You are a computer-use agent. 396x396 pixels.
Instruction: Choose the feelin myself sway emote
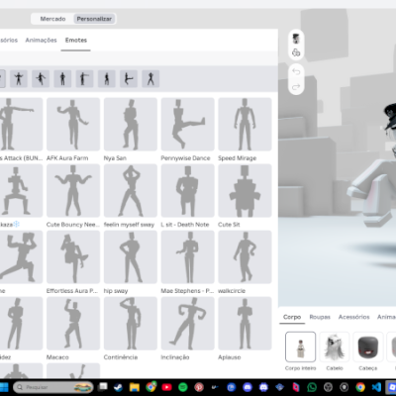[x=131, y=190]
